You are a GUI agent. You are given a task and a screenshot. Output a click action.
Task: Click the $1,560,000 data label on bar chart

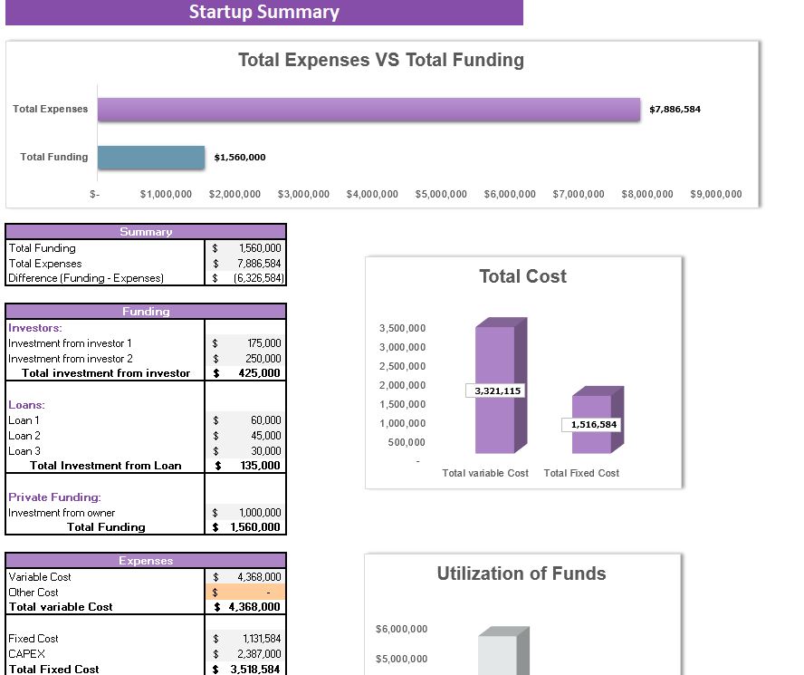[x=237, y=157]
